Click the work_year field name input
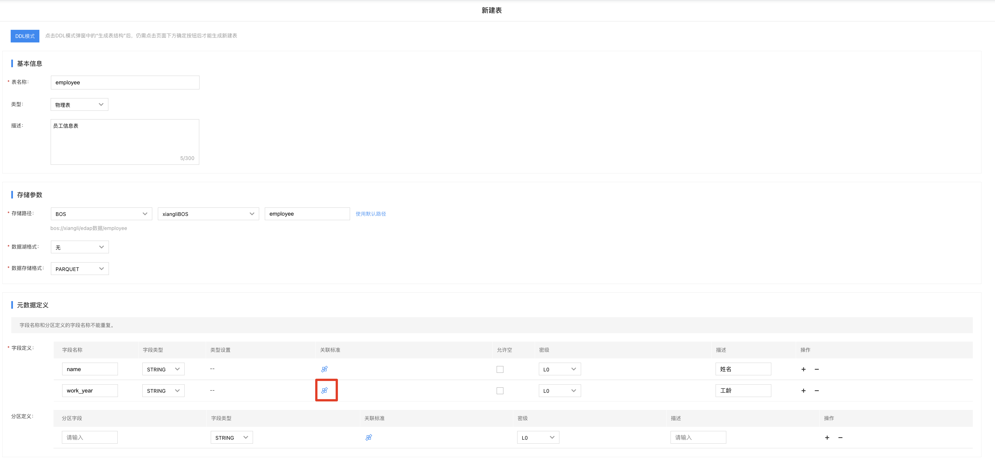The width and height of the screenshot is (995, 465). [90, 390]
